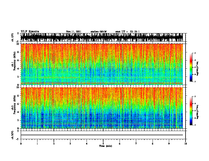Image resolution: width=209 pixels, height=161 pixels.
Task: Click inside the ch.2 spectrogram panel
Action: (x=102, y=108)
